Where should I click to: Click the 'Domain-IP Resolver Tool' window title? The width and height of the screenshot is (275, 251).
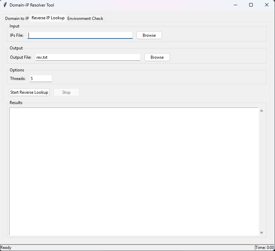32,5
